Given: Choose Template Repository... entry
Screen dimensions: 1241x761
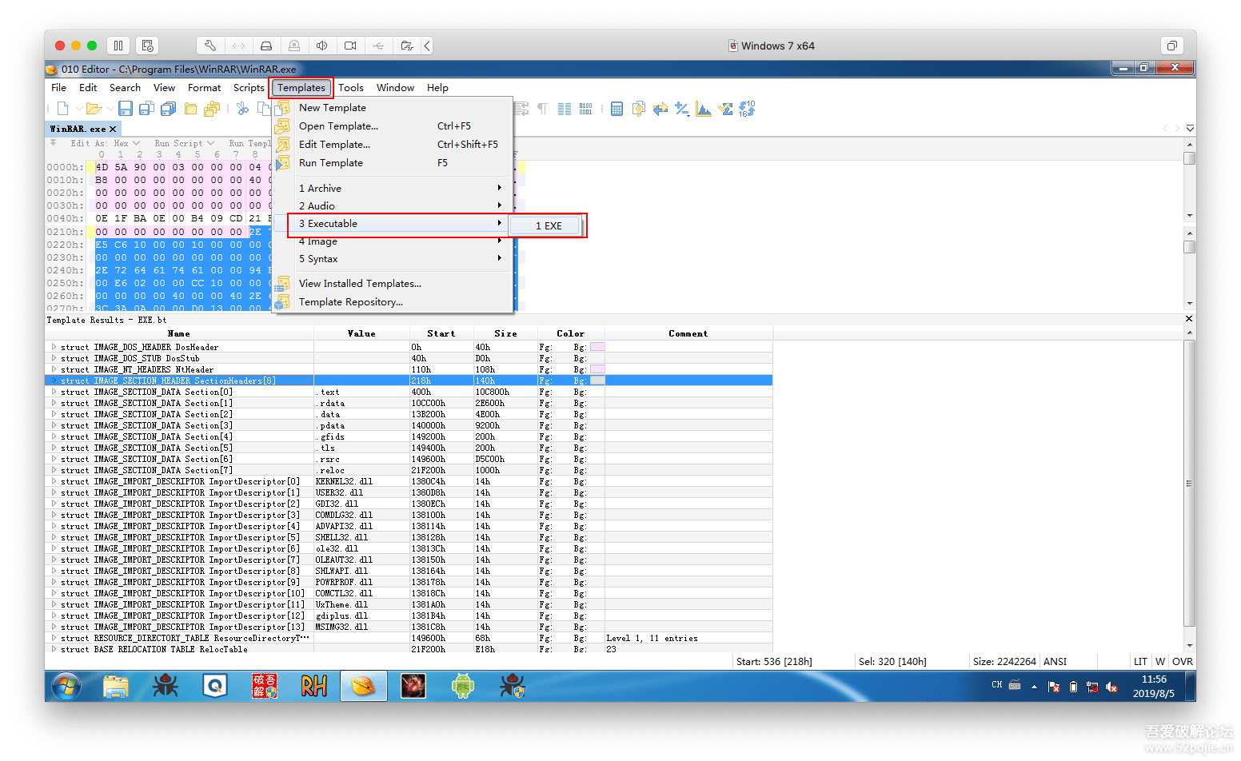Looking at the screenshot, I should (393, 302).
